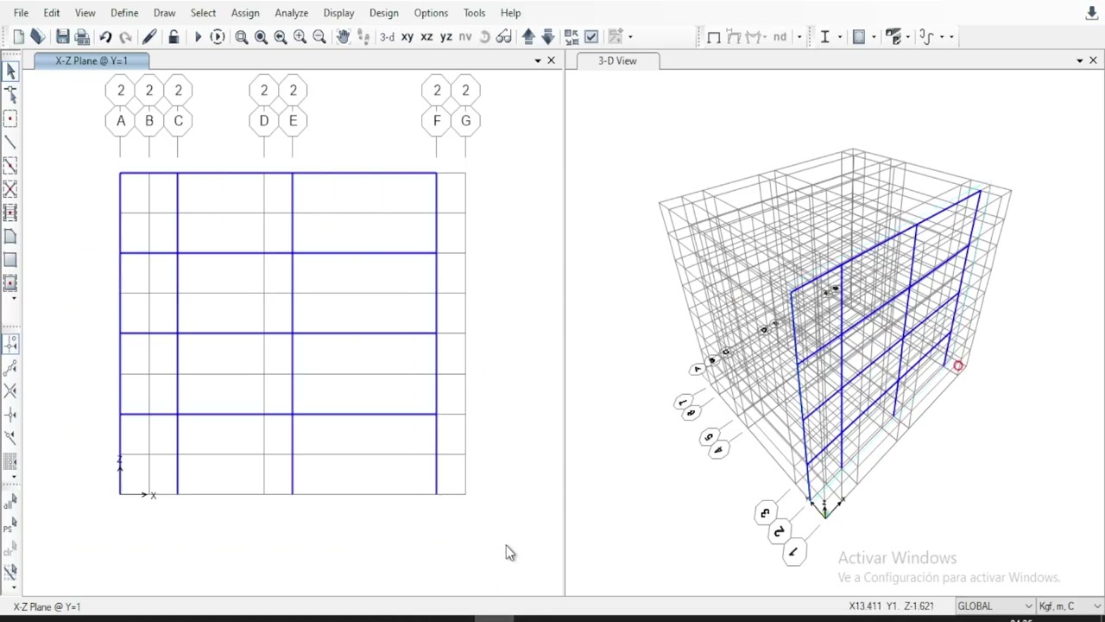Viewport: 1105px width, 622px height.
Task: Select pointer tool in side toolbar
Action: (x=10, y=72)
